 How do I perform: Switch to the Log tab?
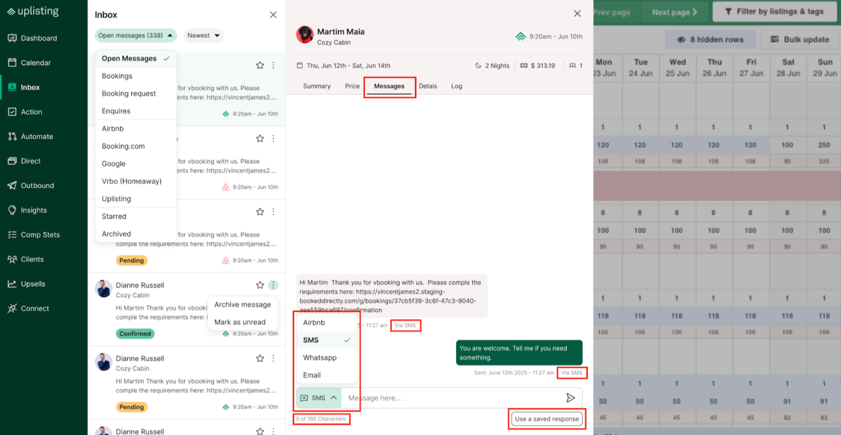point(457,86)
